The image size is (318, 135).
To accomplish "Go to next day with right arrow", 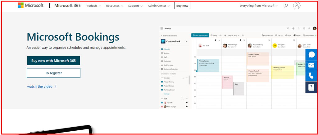I will [x=225, y=35].
